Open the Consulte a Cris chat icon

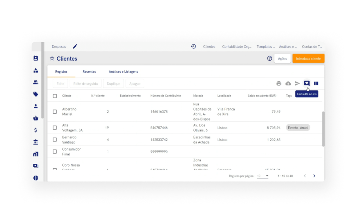pos(306,83)
